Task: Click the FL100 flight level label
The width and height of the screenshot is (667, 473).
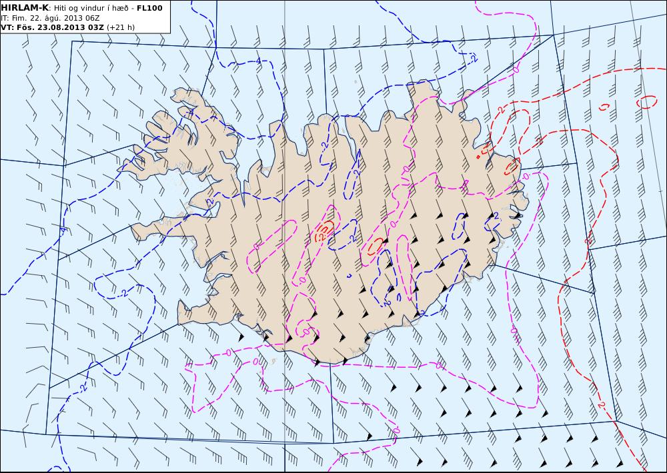Action: click(x=149, y=8)
